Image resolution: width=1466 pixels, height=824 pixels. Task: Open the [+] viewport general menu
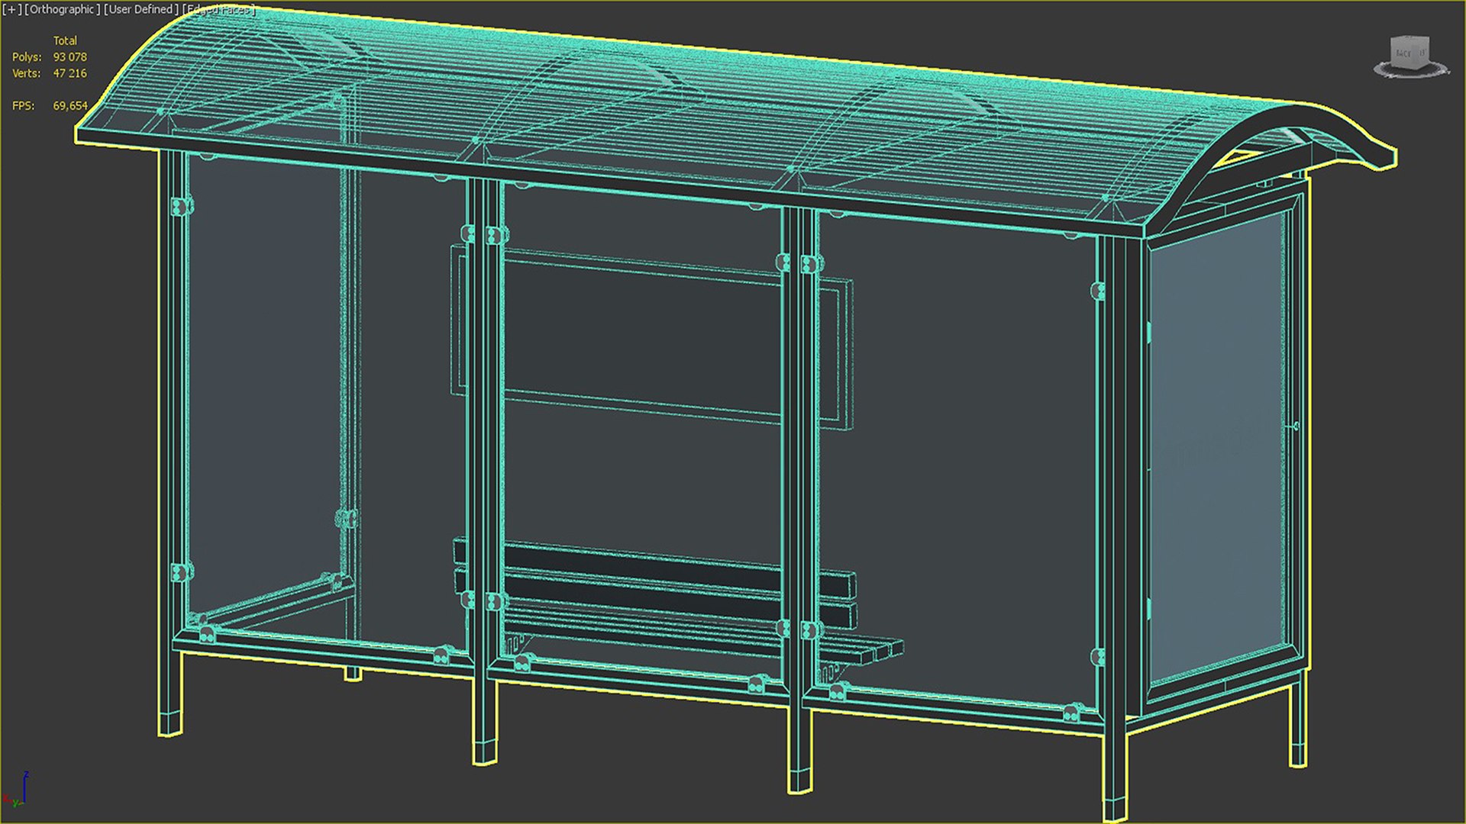coord(11,10)
